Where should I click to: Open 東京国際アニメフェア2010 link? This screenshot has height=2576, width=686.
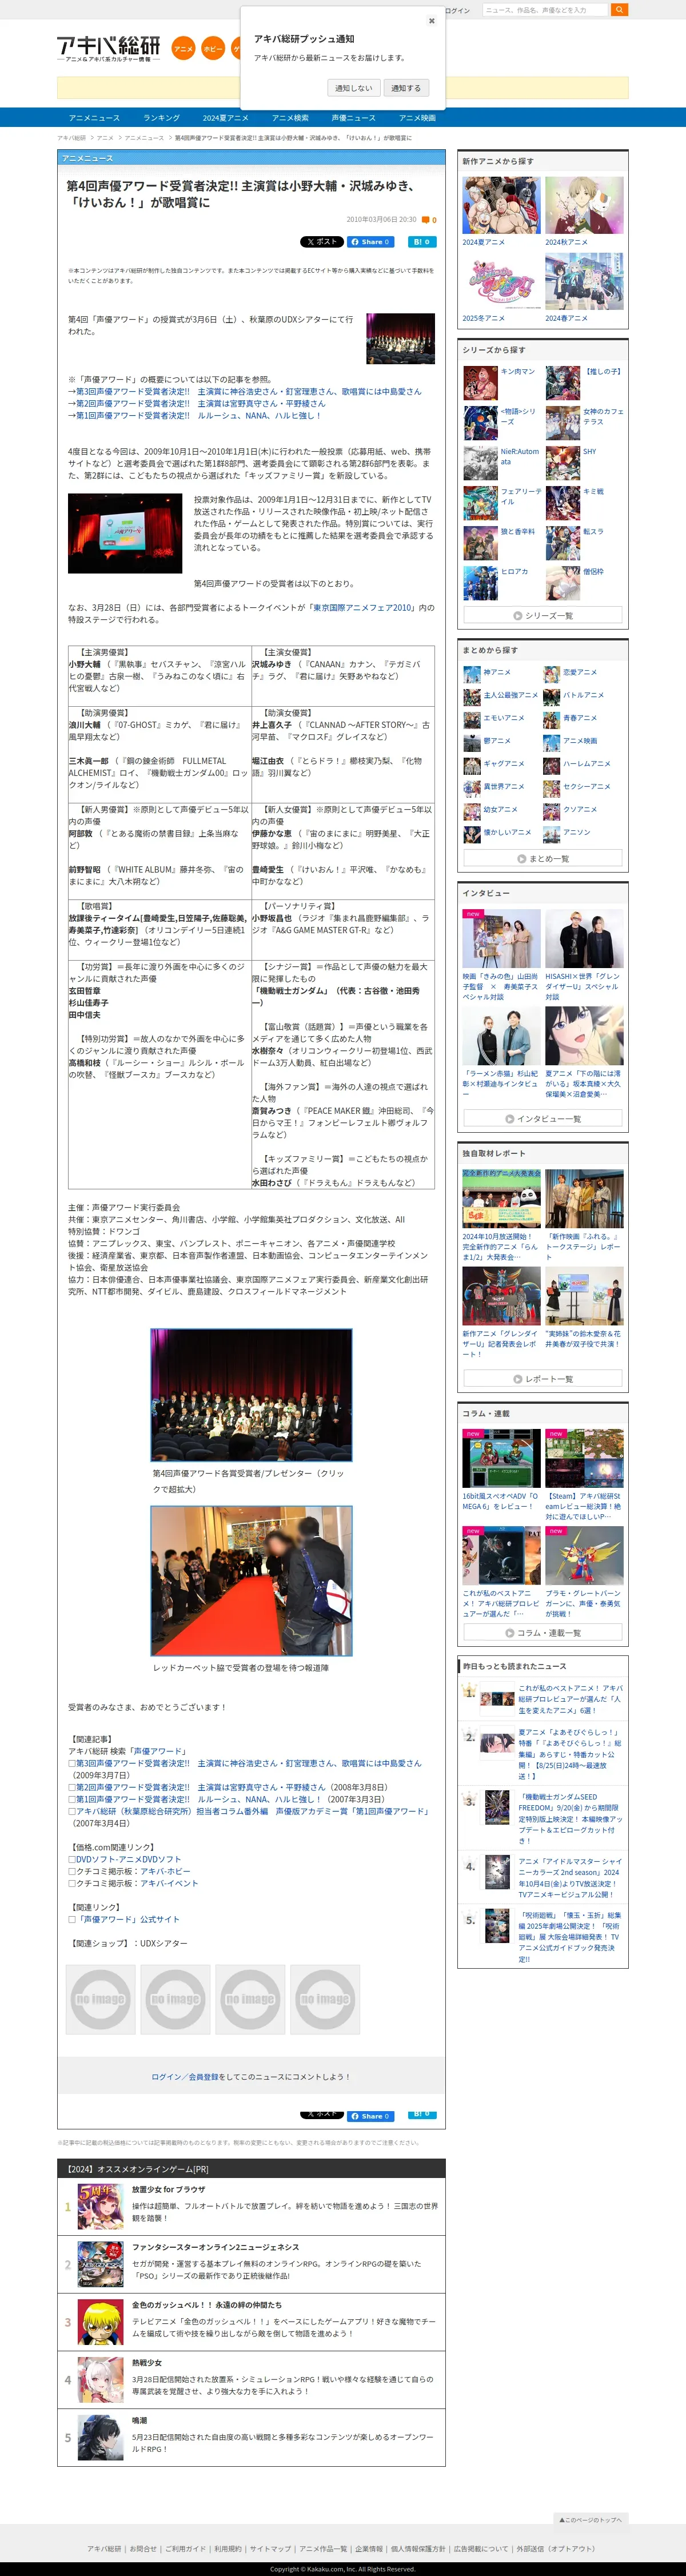[363, 608]
